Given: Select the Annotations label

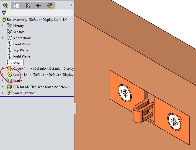Looking at the screenshot, I should click(22, 38).
